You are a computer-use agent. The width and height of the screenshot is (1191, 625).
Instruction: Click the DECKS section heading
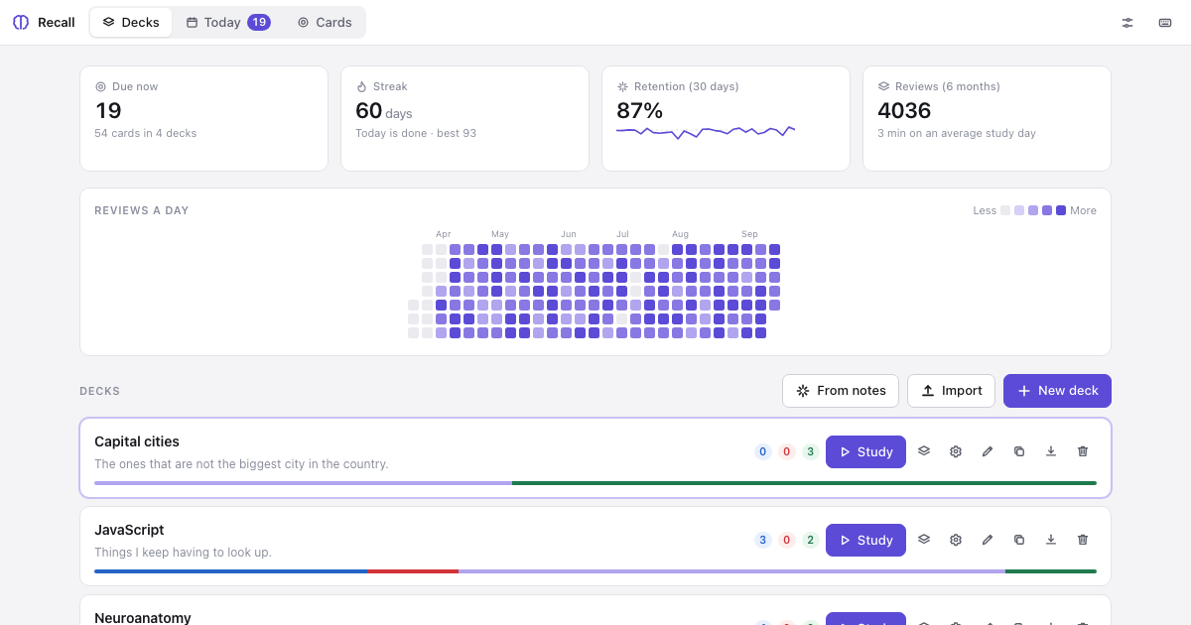pos(99,391)
